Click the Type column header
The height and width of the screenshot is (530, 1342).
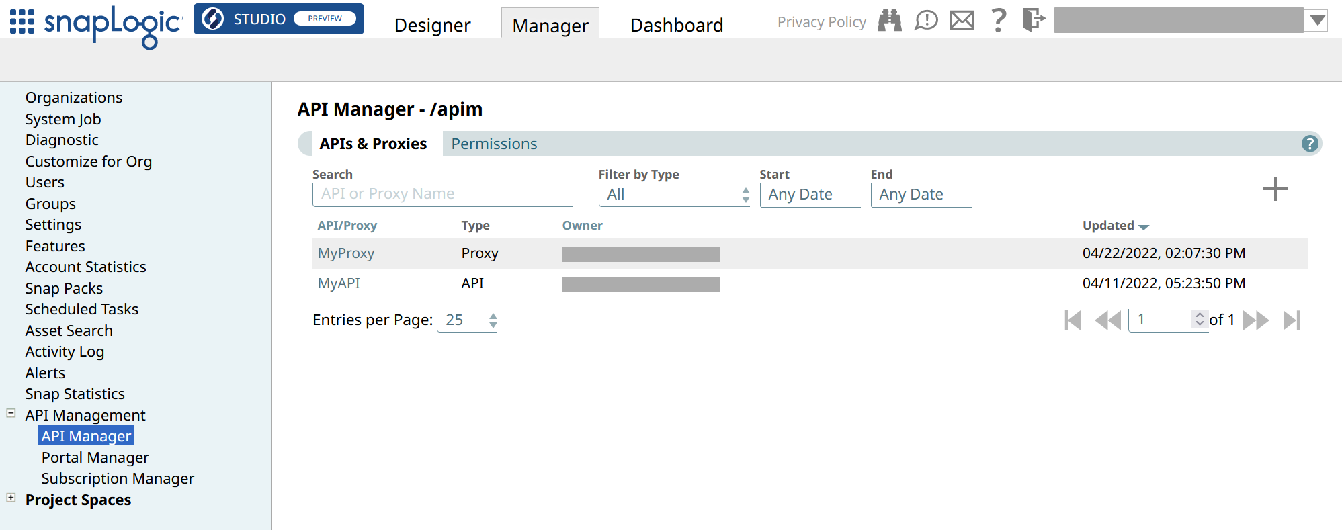(475, 226)
